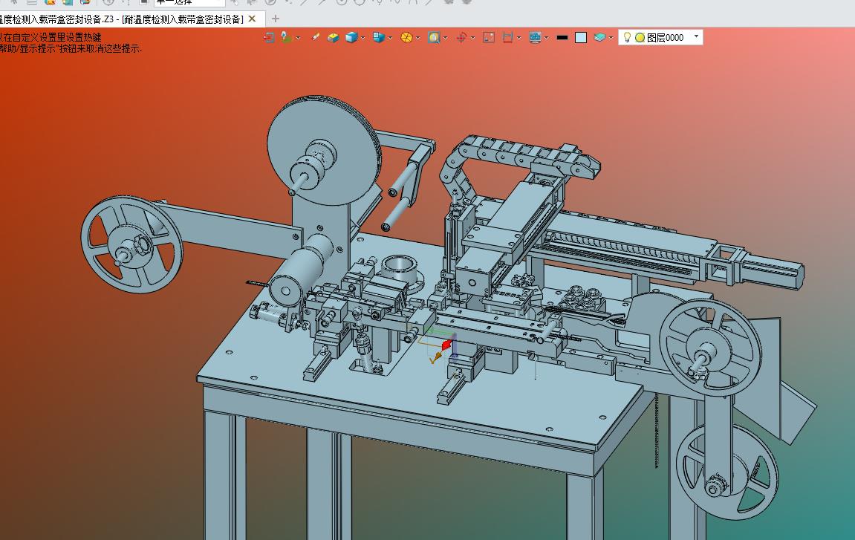Screen dimensions: 855x540
Task: Click the black swatch after monitor icon
Action: click(x=562, y=38)
